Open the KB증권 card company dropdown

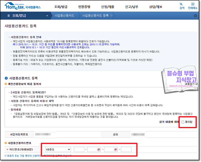click(x=58, y=149)
